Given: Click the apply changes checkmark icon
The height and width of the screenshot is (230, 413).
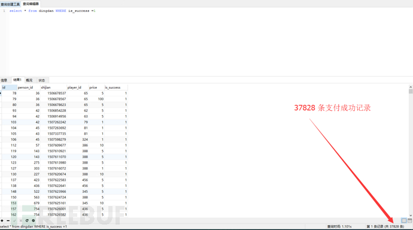Looking at the screenshot, I should (x=14, y=220).
